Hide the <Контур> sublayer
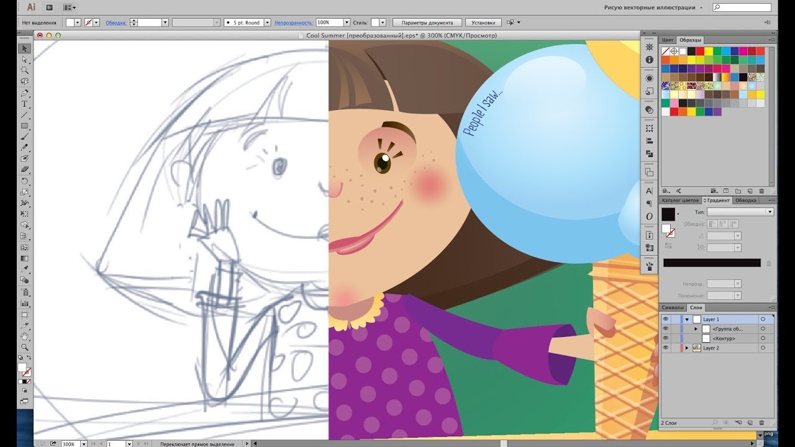 coord(665,338)
